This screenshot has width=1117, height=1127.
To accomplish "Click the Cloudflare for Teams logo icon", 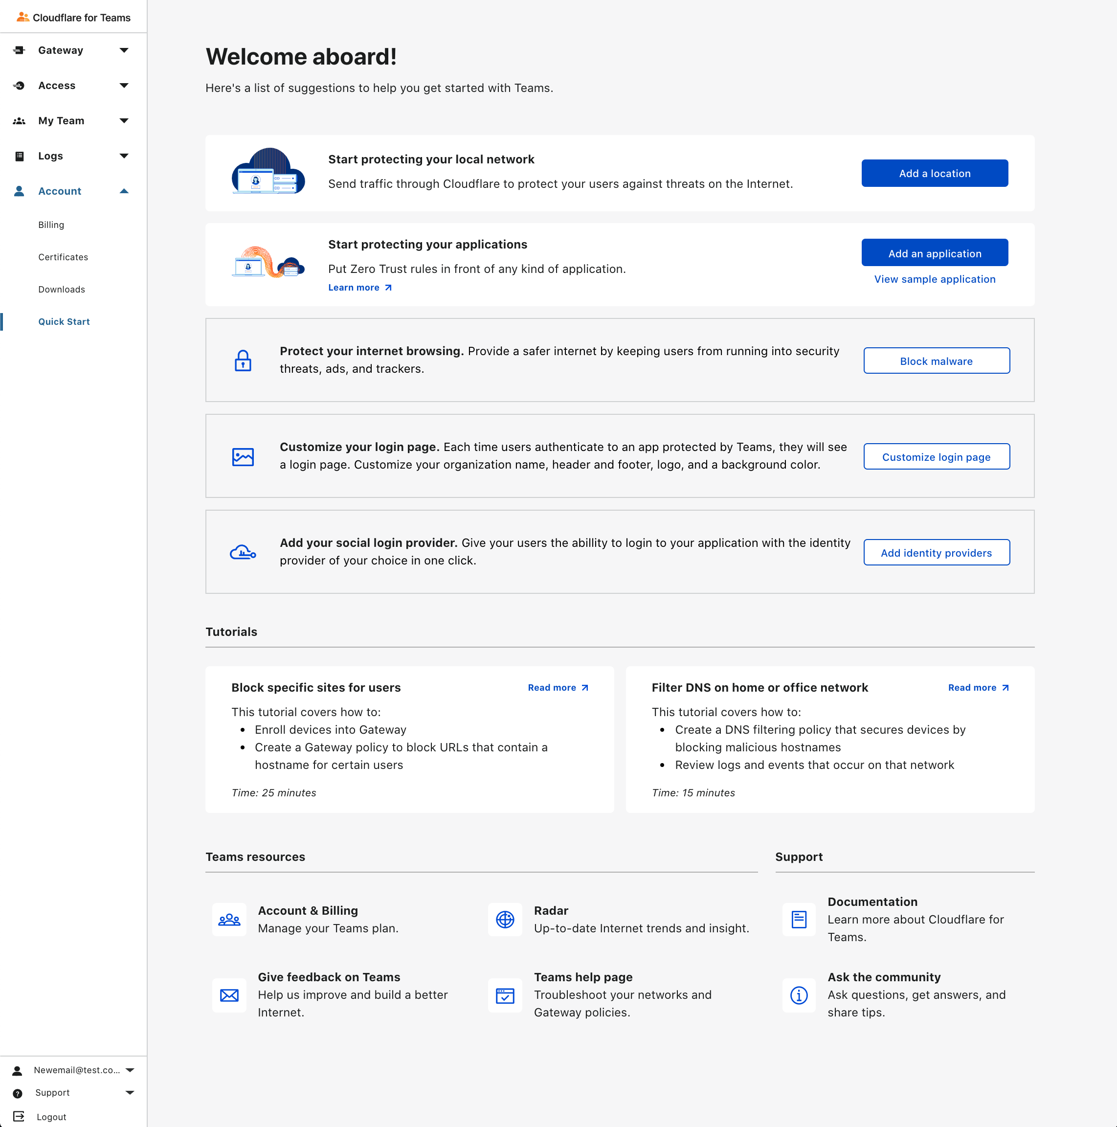I will click(x=23, y=17).
